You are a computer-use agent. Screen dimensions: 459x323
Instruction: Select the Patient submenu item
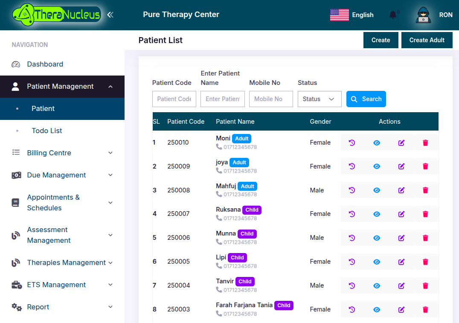62,109
